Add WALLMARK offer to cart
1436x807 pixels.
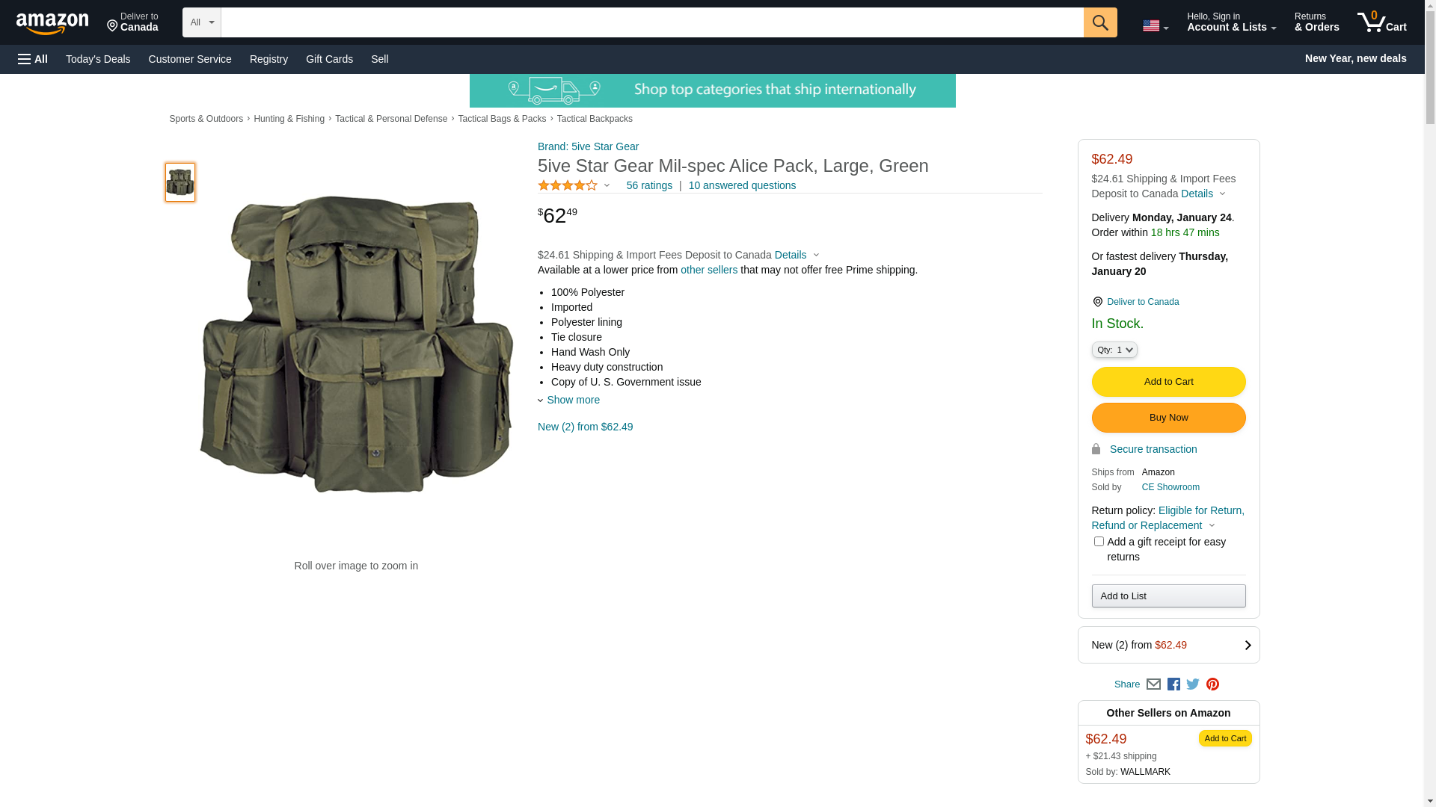tap(1225, 738)
